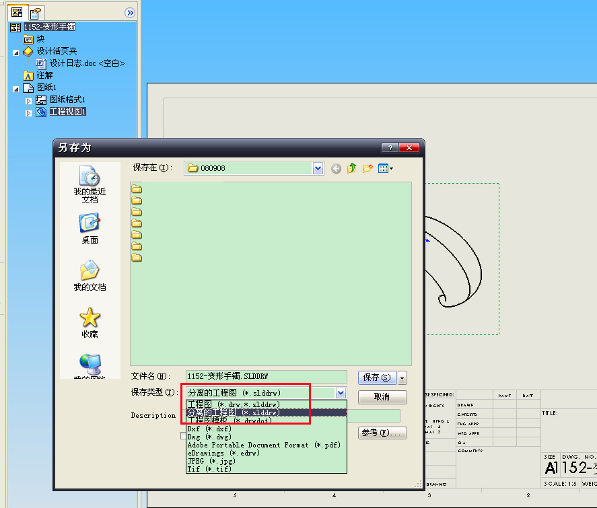This screenshot has height=508, width=597.
Task: Switch to the PropertyManager tab
Action: 36,13
